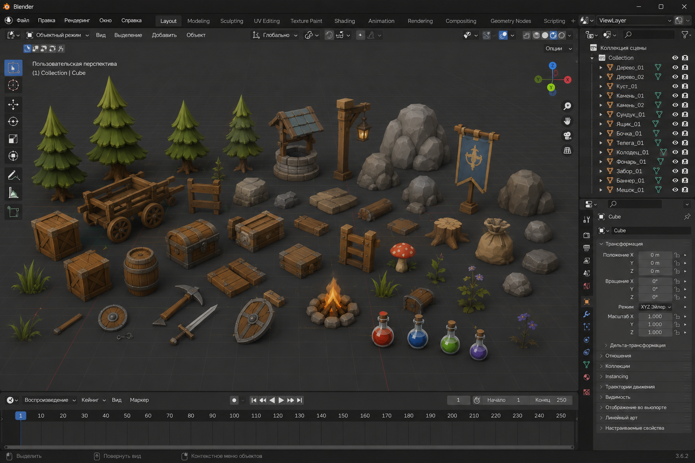This screenshot has width=695, height=463.
Task: Switch perspective/orthographic grid icon
Action: [567, 151]
